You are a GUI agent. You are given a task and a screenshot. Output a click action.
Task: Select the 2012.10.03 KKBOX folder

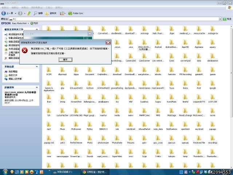tap(144, 45)
